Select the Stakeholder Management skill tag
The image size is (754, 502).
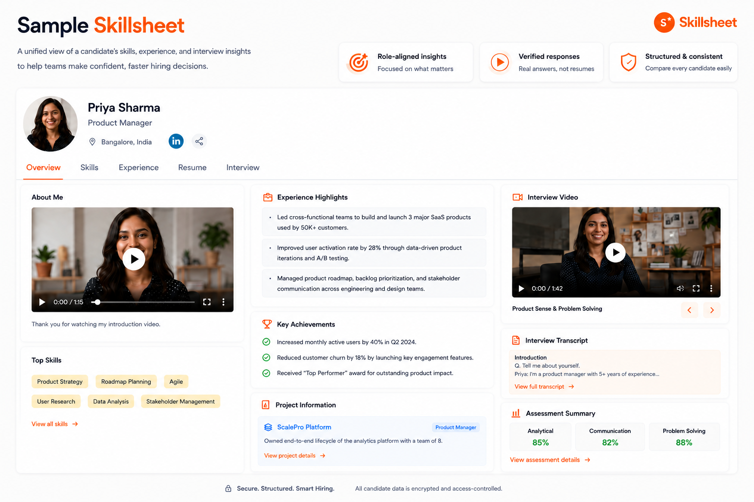point(181,402)
